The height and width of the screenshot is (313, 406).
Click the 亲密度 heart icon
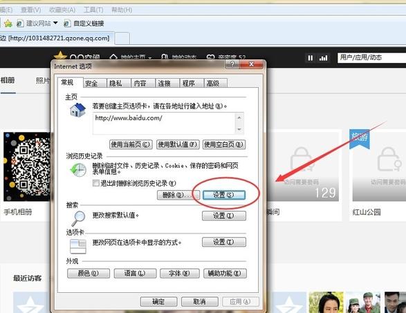(210, 57)
